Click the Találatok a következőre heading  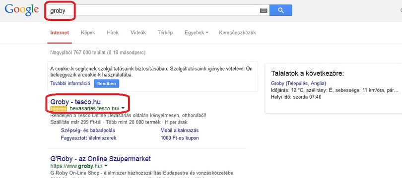[x=307, y=74]
